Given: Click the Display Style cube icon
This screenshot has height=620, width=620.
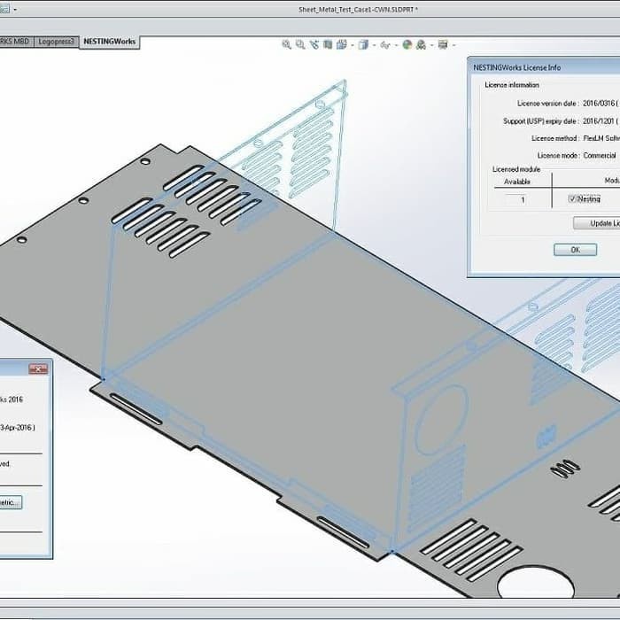Looking at the screenshot, I should (x=363, y=44).
